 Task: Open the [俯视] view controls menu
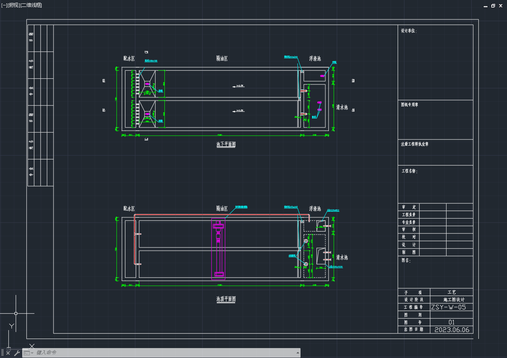click(14, 5)
